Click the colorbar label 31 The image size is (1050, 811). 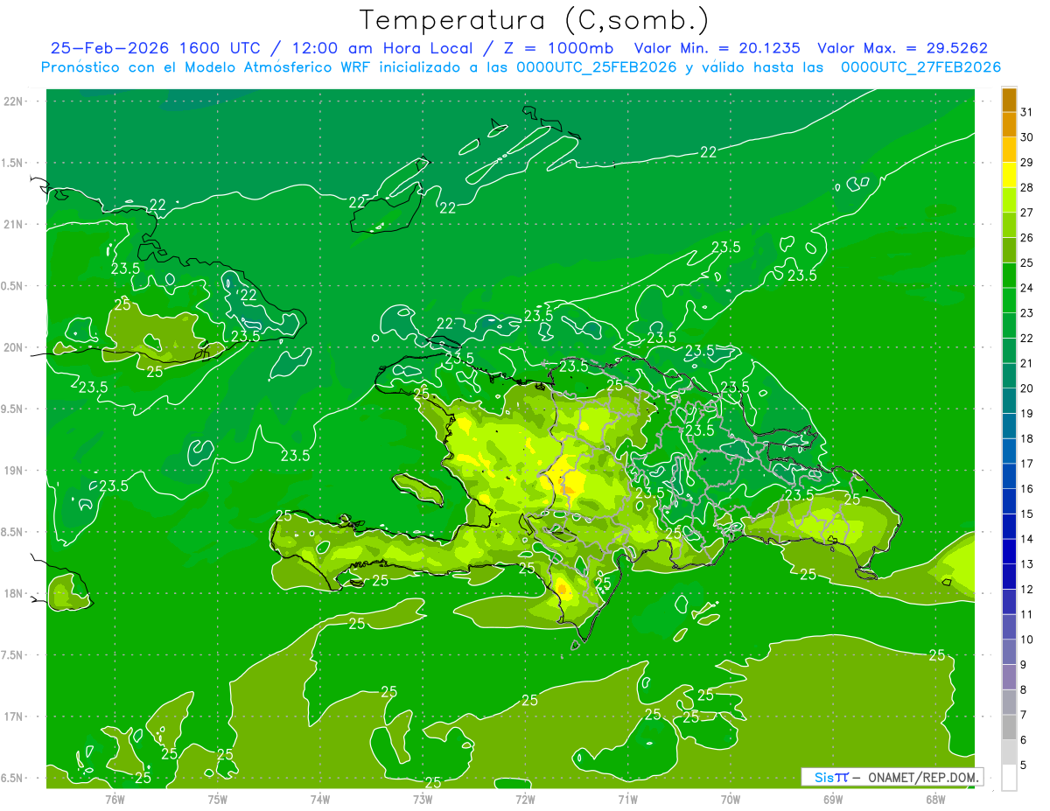click(x=1027, y=112)
